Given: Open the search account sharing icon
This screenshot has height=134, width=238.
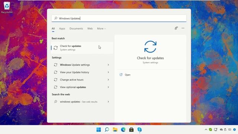Looking at the screenshot, I should (x=176, y=28).
